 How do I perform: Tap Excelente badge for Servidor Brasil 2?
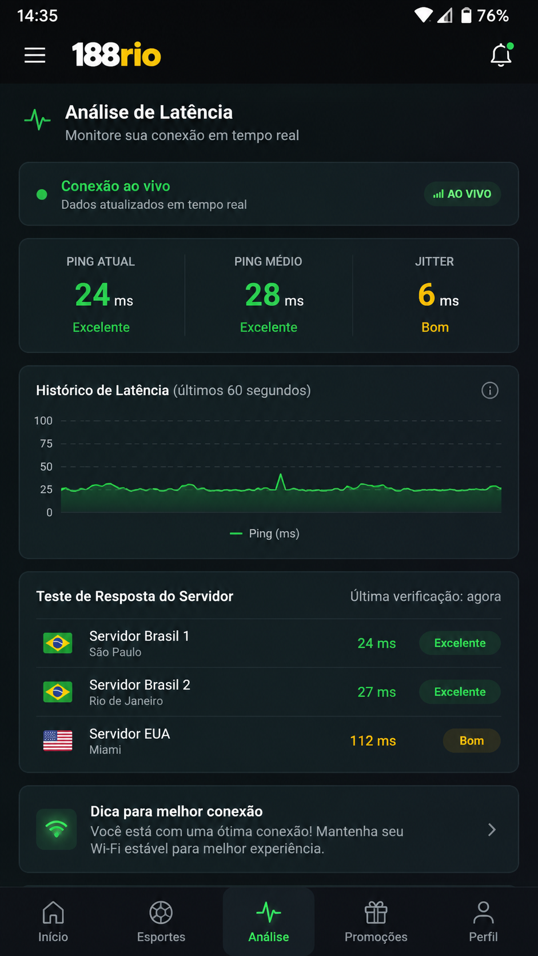[x=460, y=692]
